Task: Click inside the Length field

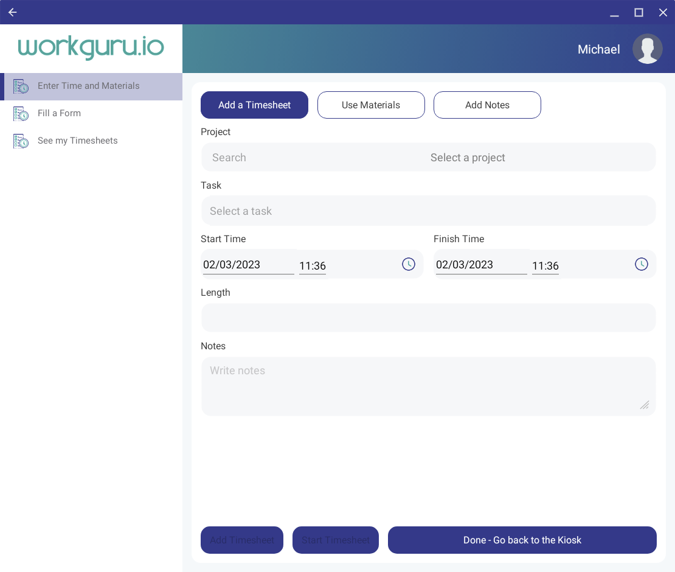Action: pos(428,317)
